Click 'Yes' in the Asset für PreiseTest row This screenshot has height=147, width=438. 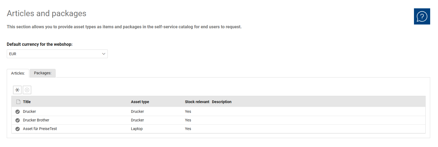(x=188, y=129)
